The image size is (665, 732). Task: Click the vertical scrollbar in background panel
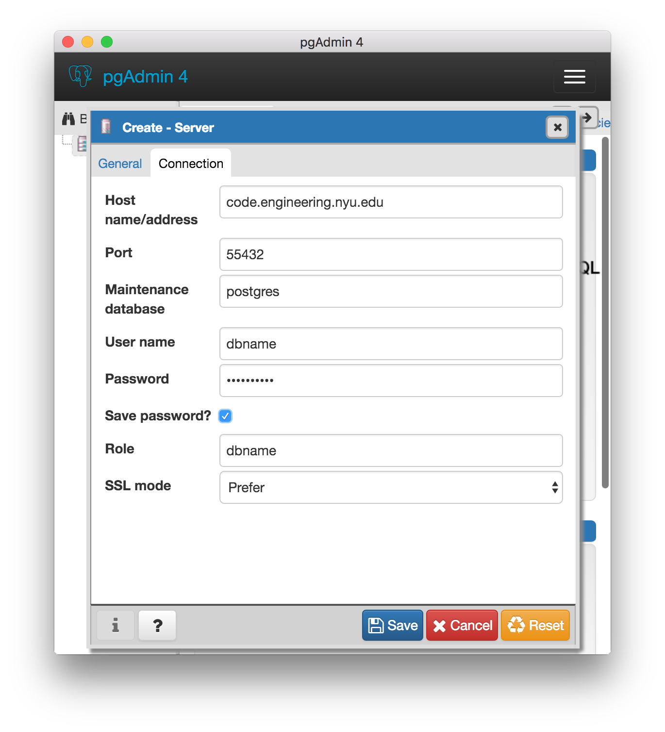pos(605,313)
